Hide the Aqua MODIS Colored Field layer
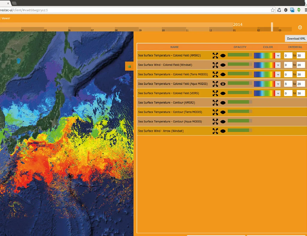This screenshot has height=236, width=307. [x=223, y=84]
